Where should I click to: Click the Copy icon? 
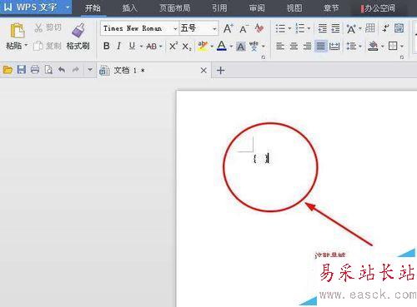[38, 46]
